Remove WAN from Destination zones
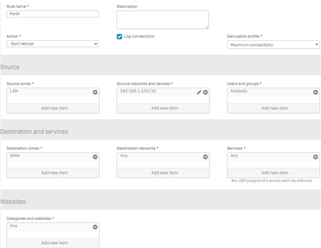The image size is (321, 248). 95,157
